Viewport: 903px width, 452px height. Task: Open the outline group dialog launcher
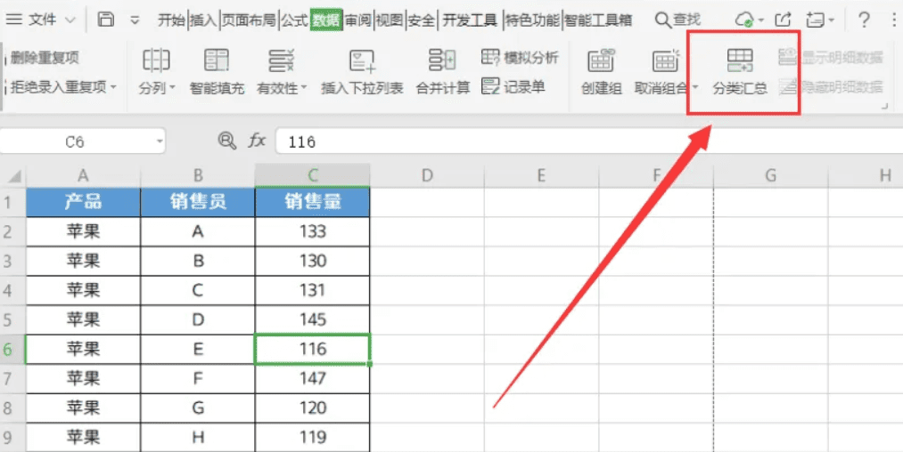[x=885, y=107]
